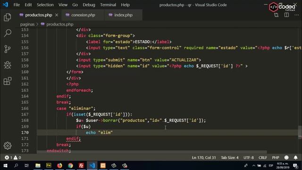Open File Explorer from the taskbar
The image size is (302, 170).
pyautogui.click(x=38, y=166)
